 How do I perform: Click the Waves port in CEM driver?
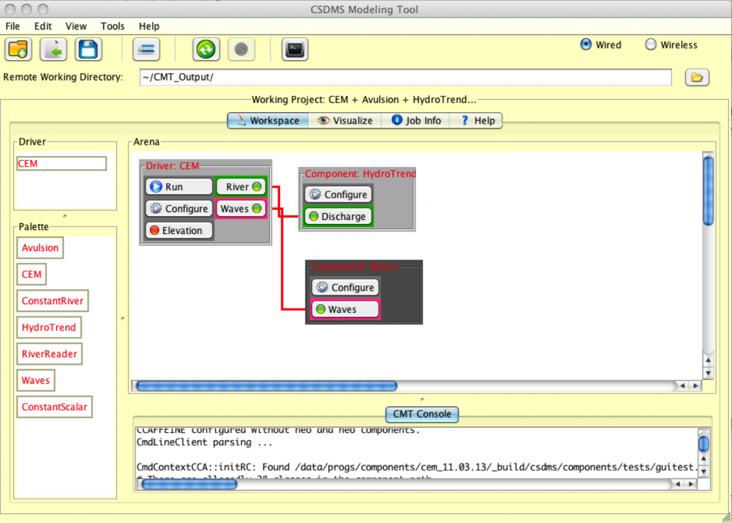click(x=241, y=209)
